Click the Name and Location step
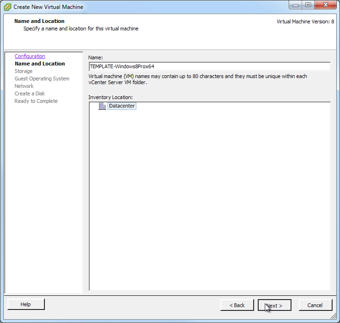 tap(40, 64)
